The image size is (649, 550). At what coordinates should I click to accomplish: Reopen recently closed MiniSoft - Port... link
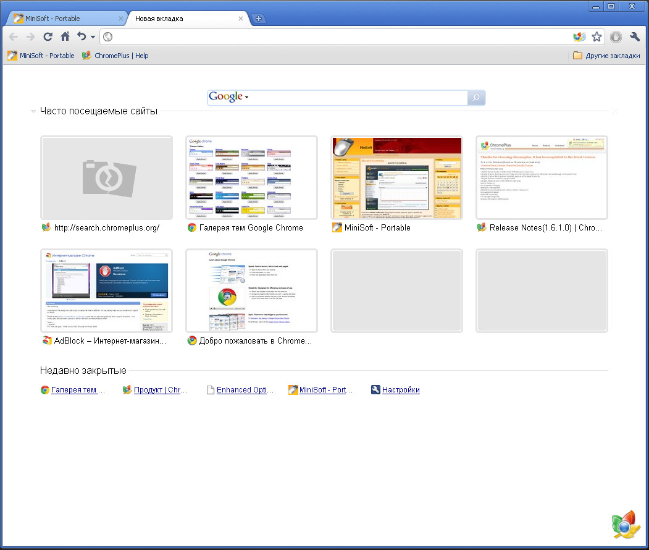tap(326, 390)
